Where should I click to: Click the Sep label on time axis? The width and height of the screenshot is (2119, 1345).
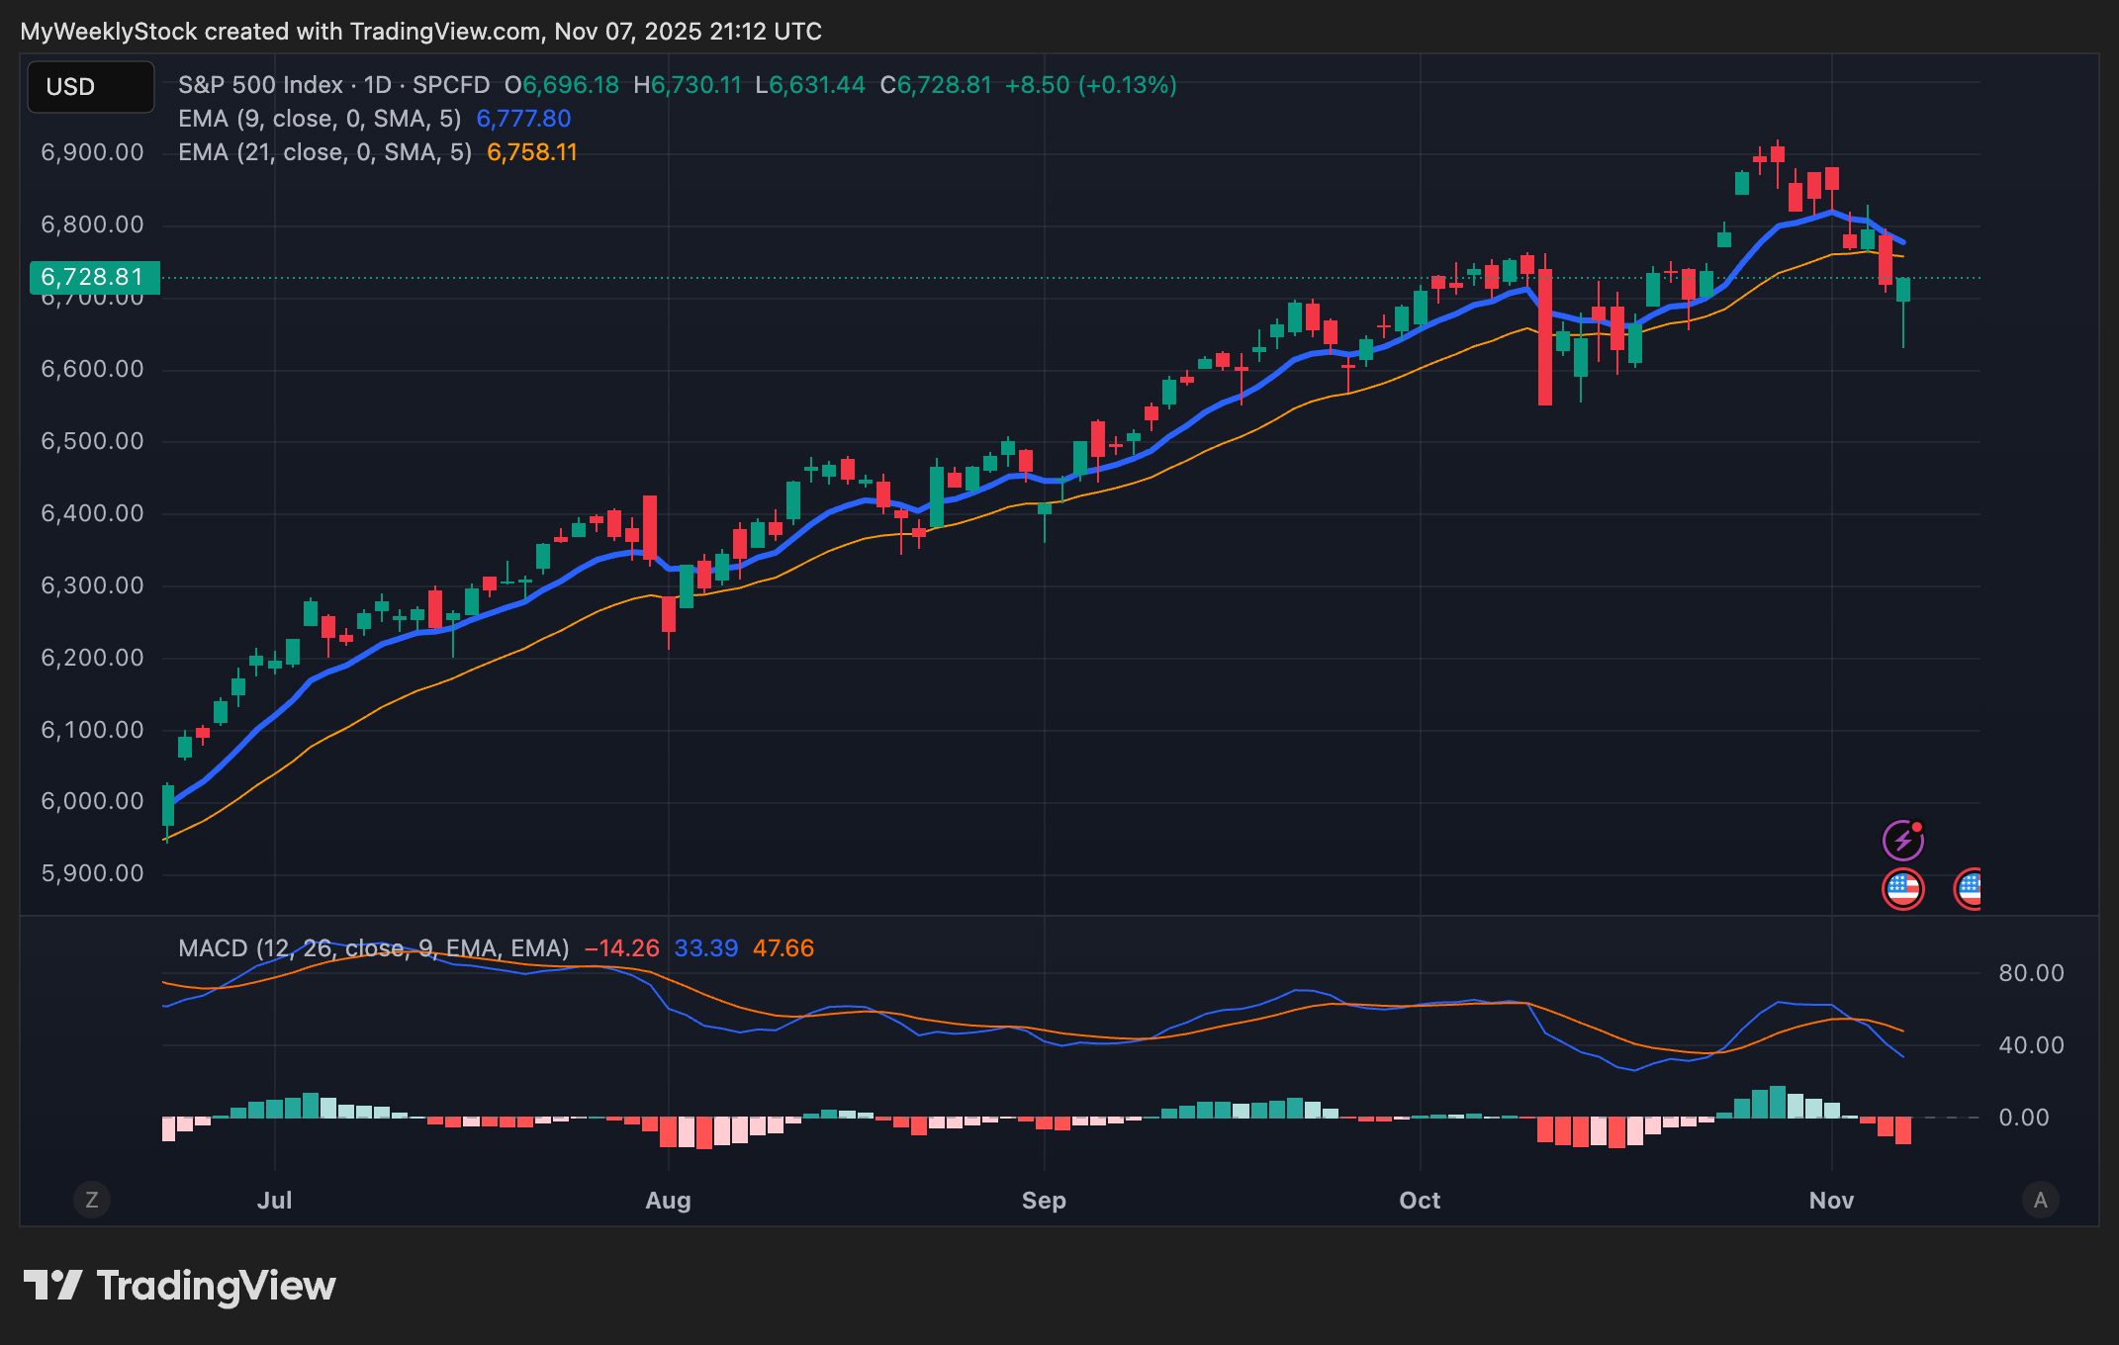[x=1044, y=1201]
